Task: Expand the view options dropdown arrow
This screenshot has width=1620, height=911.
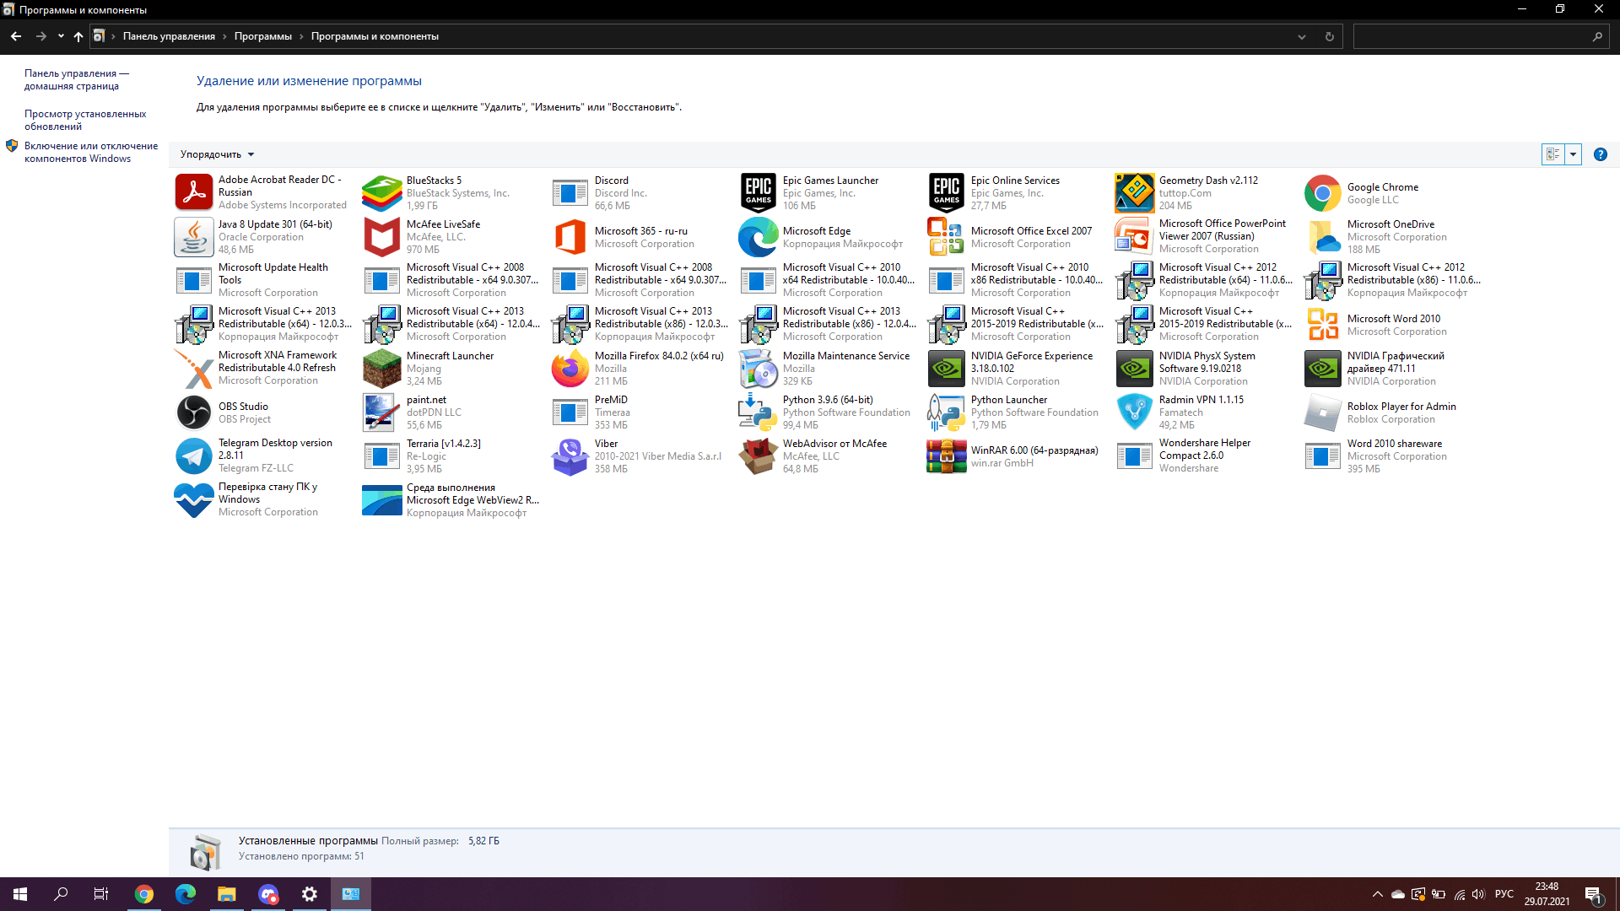Action: pos(1573,154)
